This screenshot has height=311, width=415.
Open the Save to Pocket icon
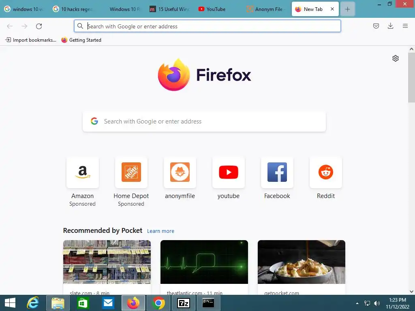tap(376, 26)
